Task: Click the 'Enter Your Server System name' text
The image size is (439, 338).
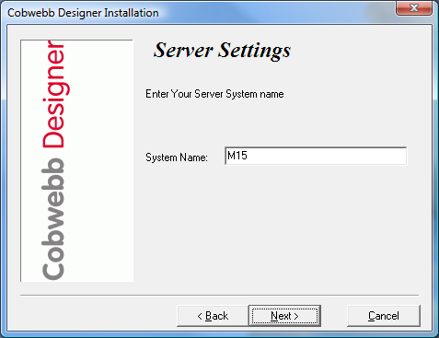Action: 214,94
